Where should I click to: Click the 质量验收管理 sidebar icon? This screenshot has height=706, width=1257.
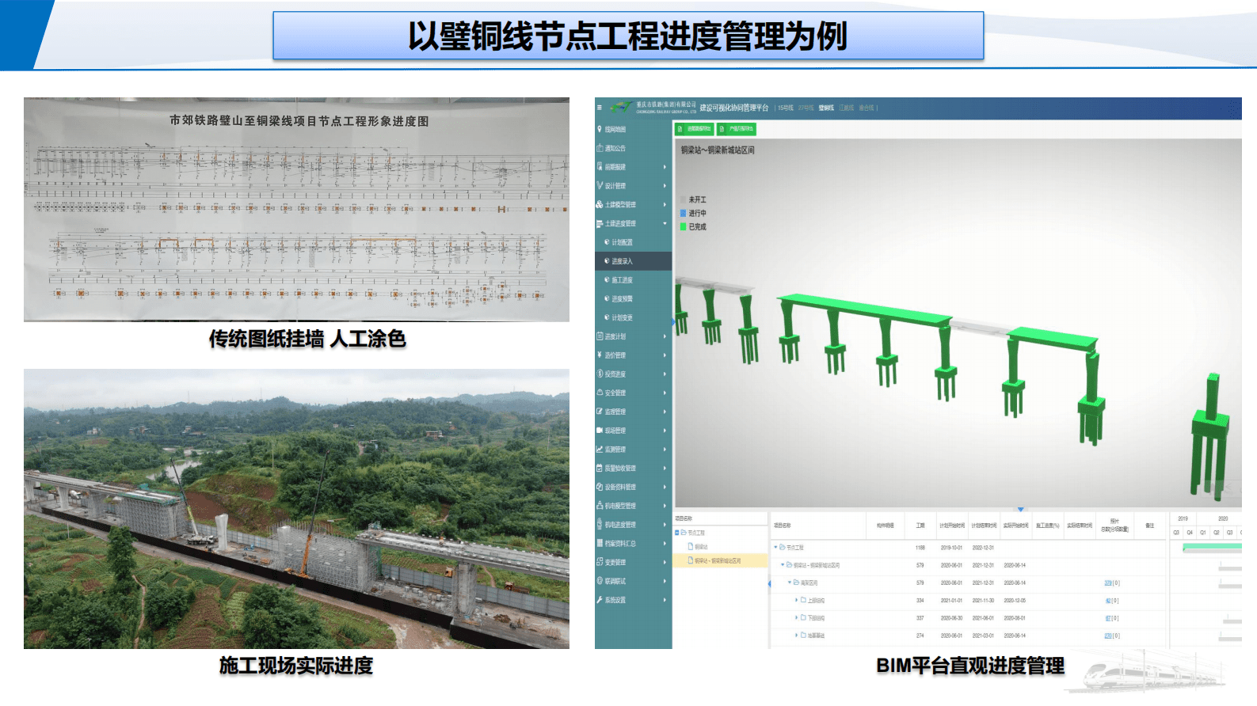[x=600, y=469]
